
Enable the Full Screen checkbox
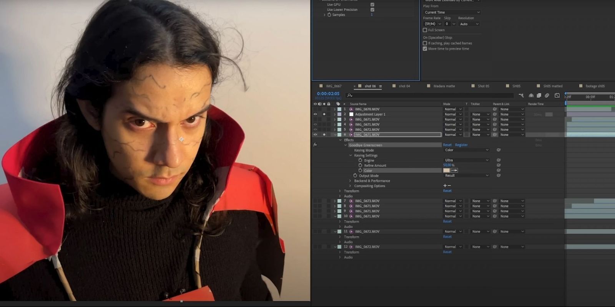(x=425, y=30)
